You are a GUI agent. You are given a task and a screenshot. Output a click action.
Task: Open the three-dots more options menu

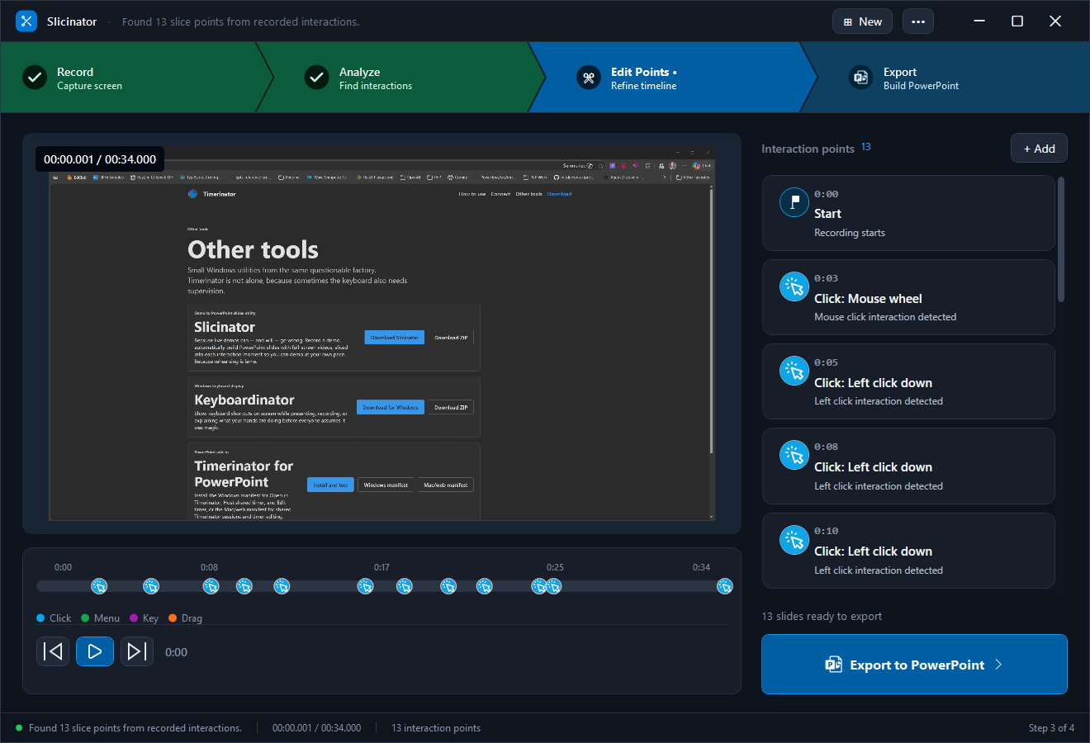click(918, 21)
